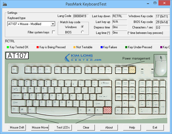
Task: Open the About dialog
Action: point(109,127)
